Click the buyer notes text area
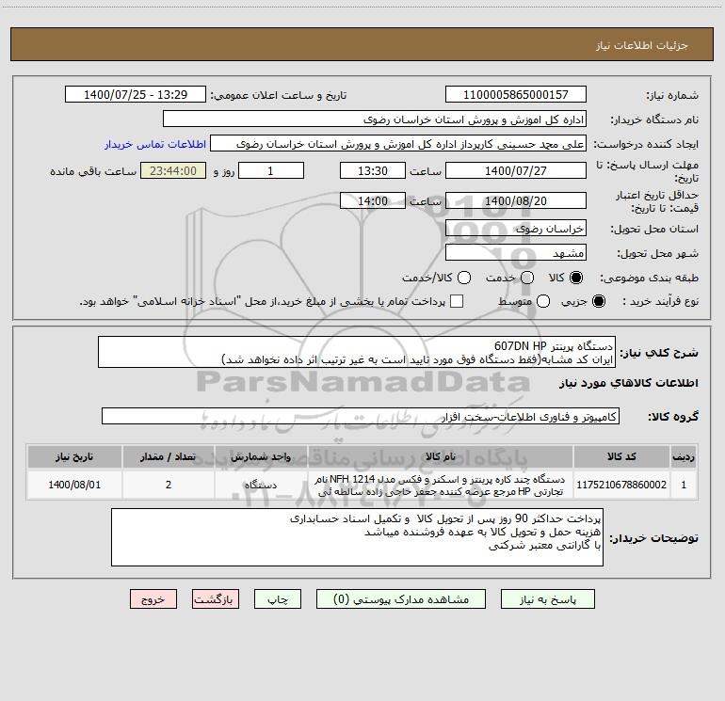Screen dimensions: 725x701 [x=357, y=537]
